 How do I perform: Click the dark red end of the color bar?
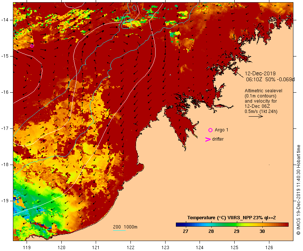coord(286,224)
